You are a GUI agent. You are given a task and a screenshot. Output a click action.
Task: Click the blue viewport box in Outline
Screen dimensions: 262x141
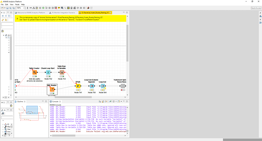32,110
